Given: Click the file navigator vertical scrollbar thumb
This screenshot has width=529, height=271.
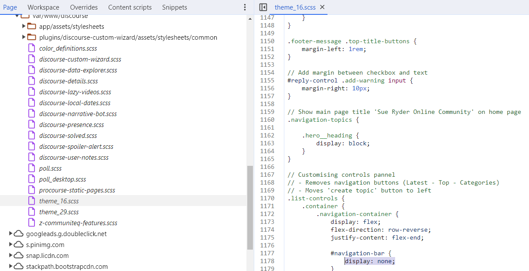Looking at the screenshot, I should point(250,207).
